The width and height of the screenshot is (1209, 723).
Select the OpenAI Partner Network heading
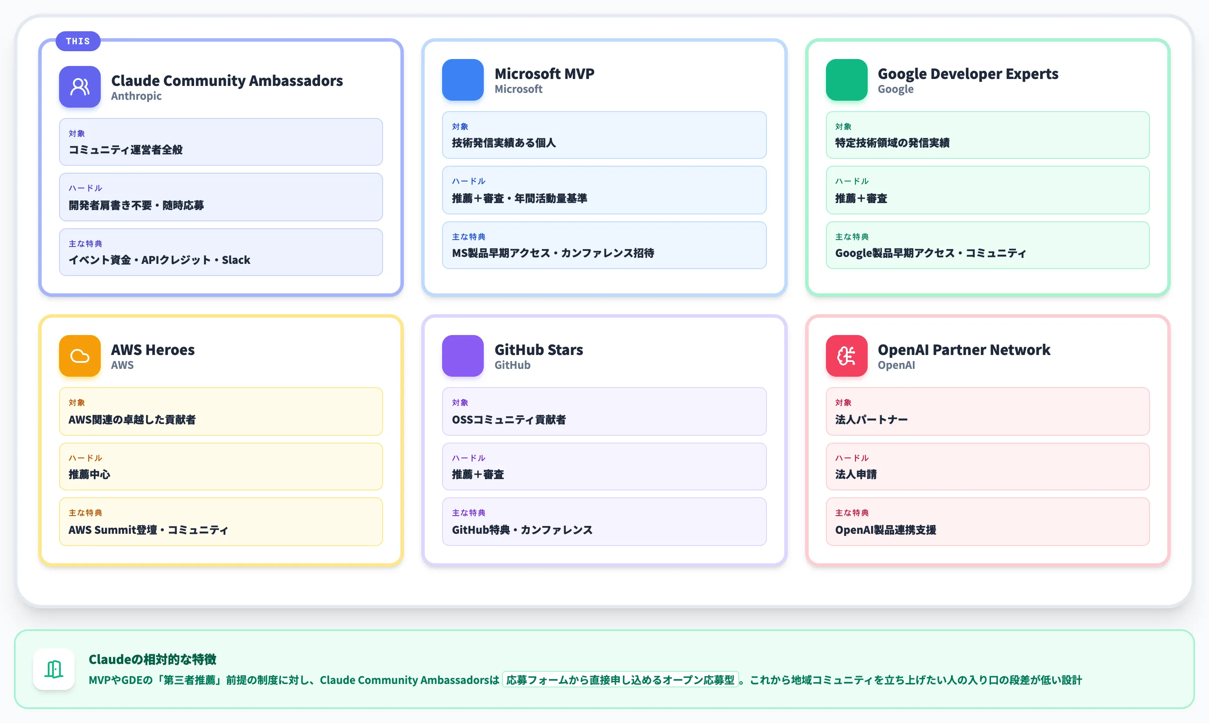[964, 350]
